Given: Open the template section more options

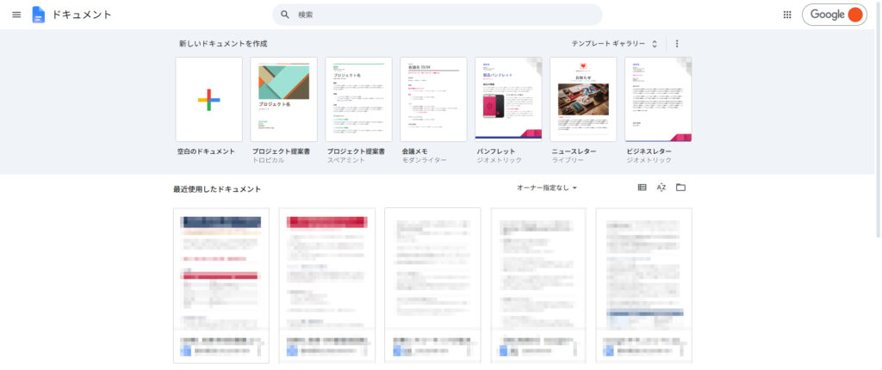Looking at the screenshot, I should click(x=677, y=43).
